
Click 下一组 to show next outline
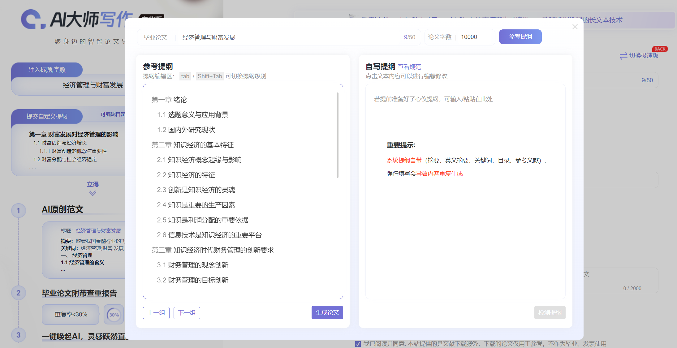click(x=187, y=313)
